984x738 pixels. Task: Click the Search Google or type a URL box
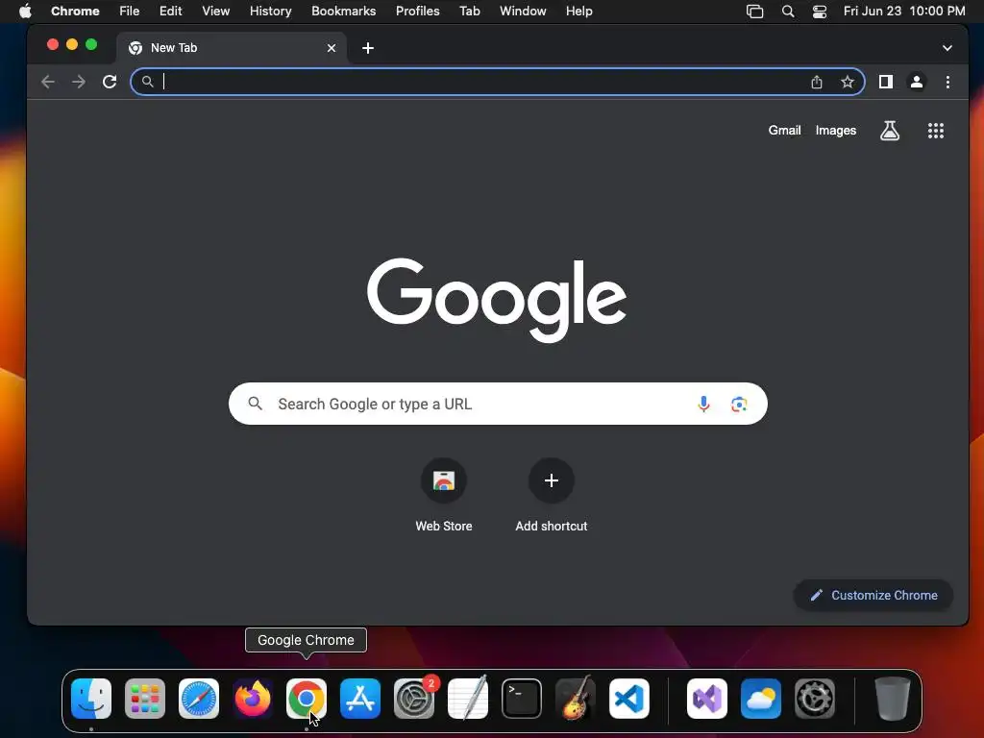pos(498,405)
